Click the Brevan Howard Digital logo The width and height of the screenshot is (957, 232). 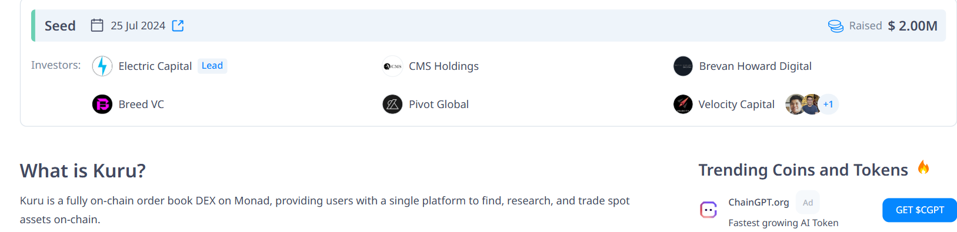pyautogui.click(x=683, y=66)
